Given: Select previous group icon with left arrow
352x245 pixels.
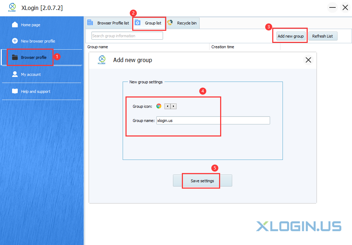Looking at the screenshot, I should (167, 106).
